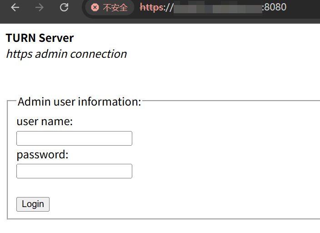Image resolution: width=320 pixels, height=233 pixels.
Task: Click the TURN Server heading
Action: (40, 38)
